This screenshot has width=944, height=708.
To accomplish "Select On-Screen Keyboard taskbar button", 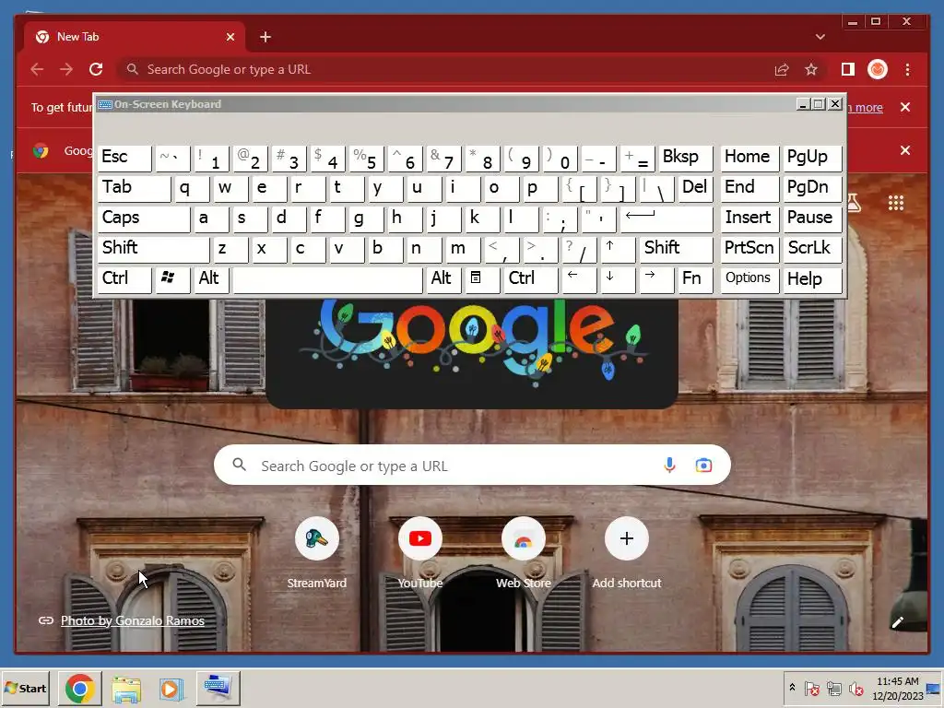I will click(218, 688).
